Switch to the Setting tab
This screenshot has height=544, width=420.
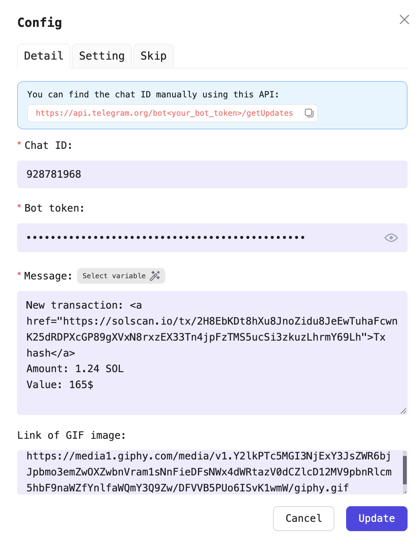101,56
